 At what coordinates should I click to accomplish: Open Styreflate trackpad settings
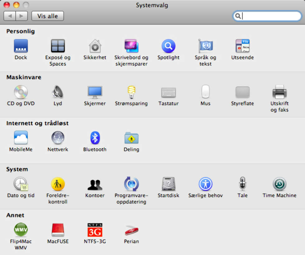(x=242, y=92)
